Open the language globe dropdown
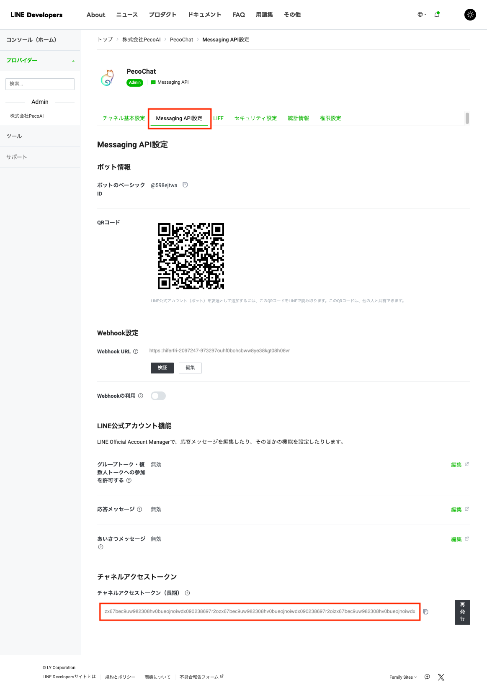The height and width of the screenshot is (690, 487). coord(422,14)
